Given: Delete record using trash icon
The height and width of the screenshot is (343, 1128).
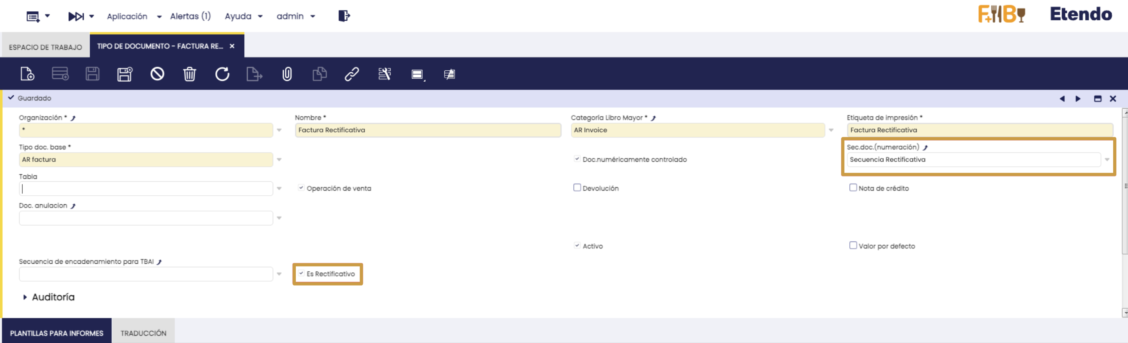Looking at the screenshot, I should pyautogui.click(x=189, y=74).
